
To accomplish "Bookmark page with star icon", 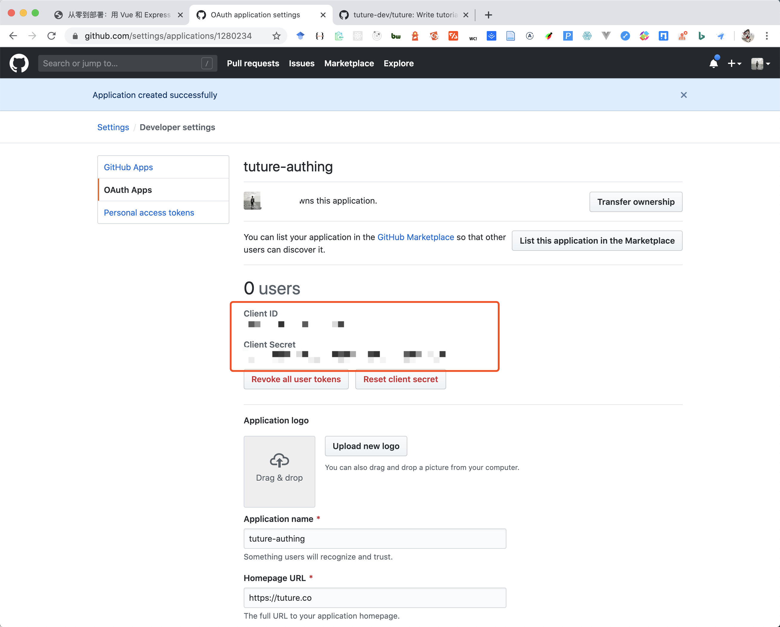I will [x=277, y=36].
